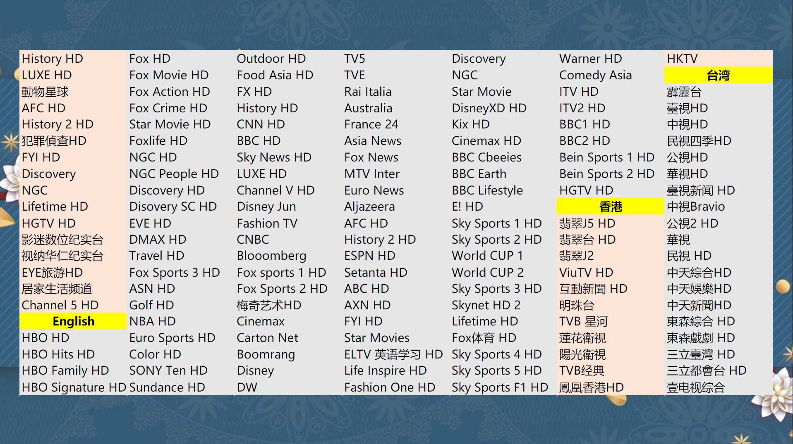Open the BBC Earth channel
This screenshot has width=793, height=444.
click(x=479, y=174)
